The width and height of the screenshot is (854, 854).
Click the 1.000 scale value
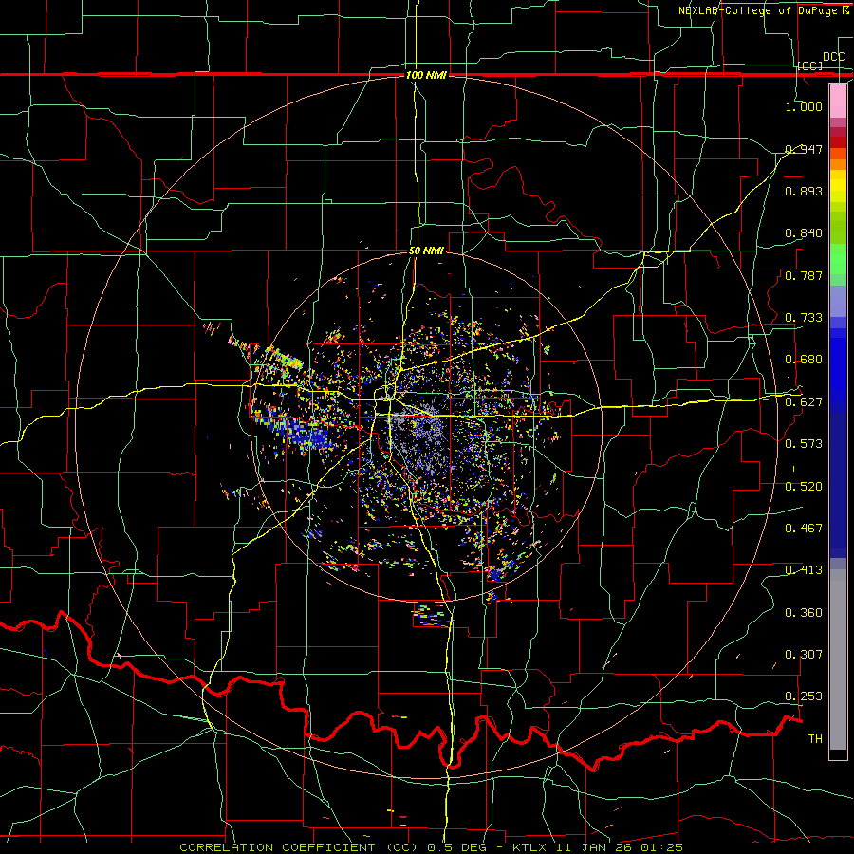click(x=804, y=106)
